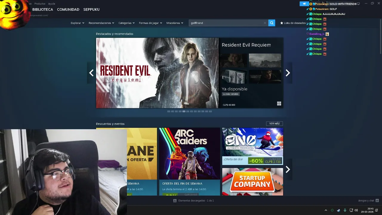This screenshot has width=382, height=215.
Task: Click Destacados y recomendados heading
Action: [115, 34]
